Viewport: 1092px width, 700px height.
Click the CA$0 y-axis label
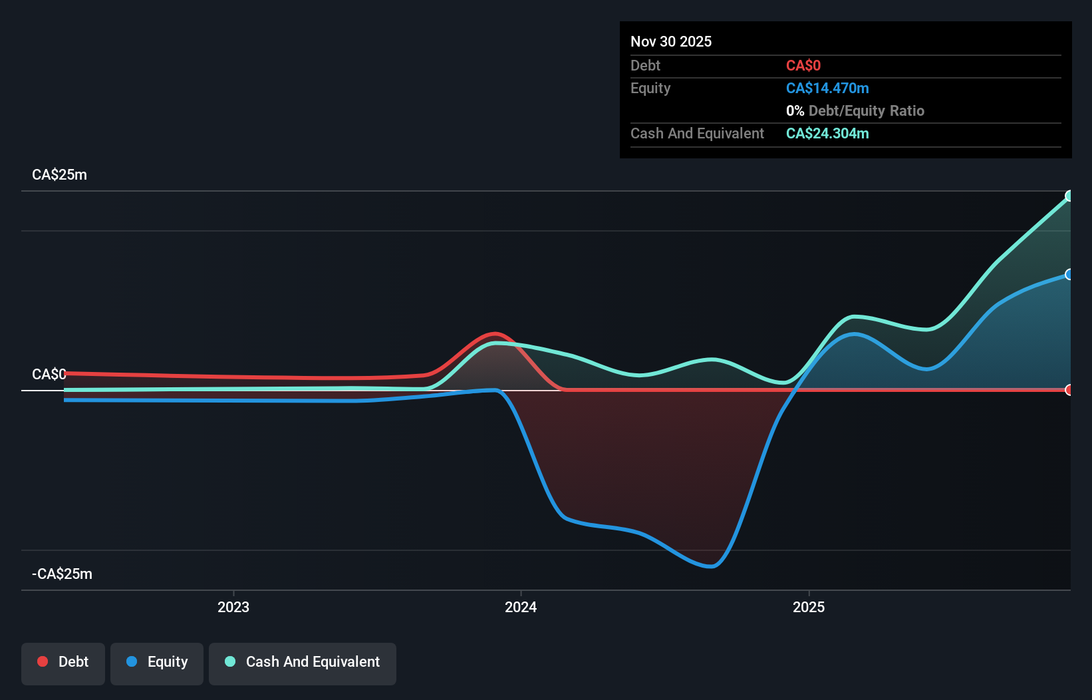click(49, 374)
